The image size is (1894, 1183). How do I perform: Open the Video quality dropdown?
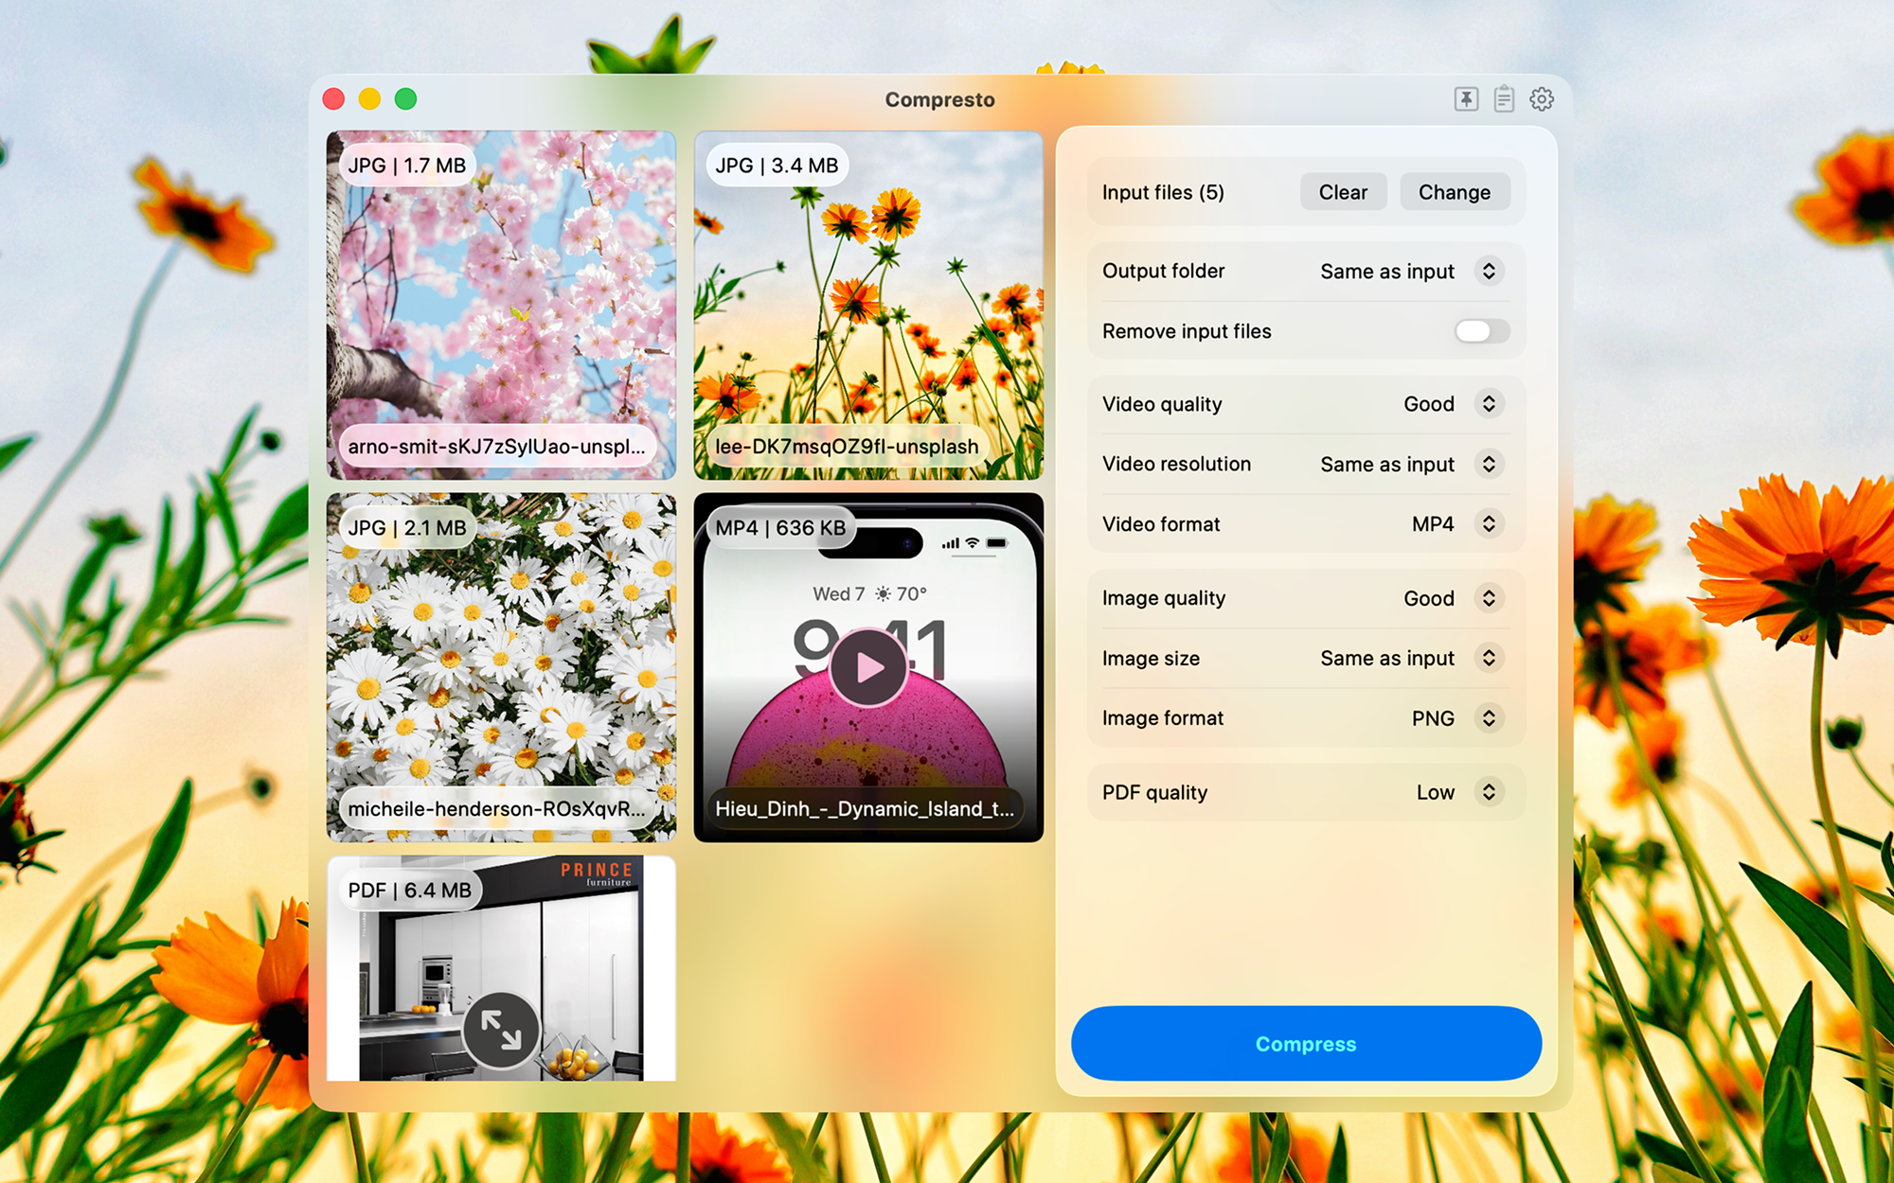[x=1491, y=404]
